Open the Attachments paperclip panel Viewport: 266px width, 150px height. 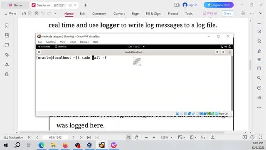pyautogui.click(x=7, y=55)
